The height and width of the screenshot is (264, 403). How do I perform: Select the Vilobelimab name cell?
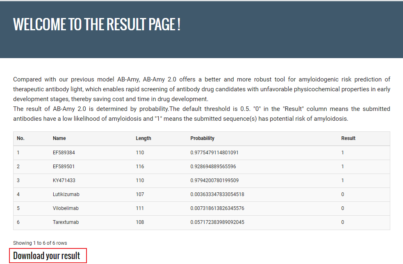point(66,208)
